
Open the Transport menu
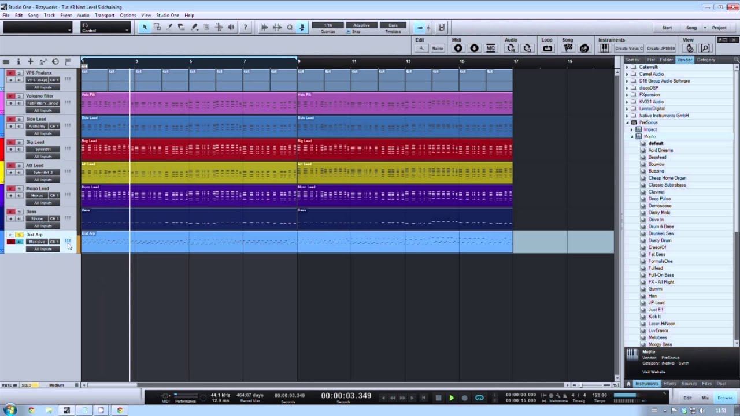tap(105, 15)
